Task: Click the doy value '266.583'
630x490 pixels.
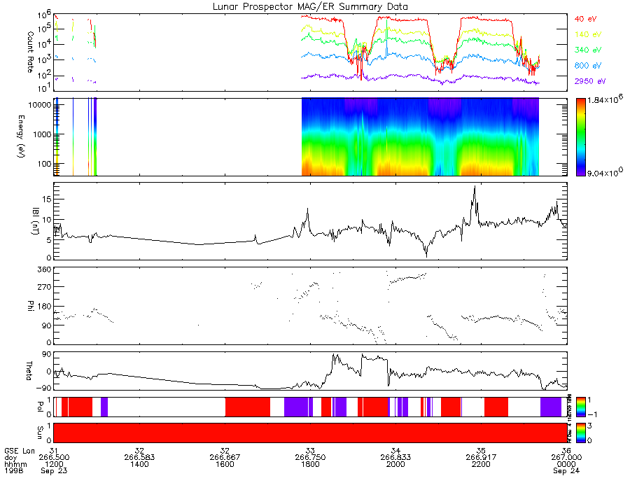Action: tap(139, 458)
